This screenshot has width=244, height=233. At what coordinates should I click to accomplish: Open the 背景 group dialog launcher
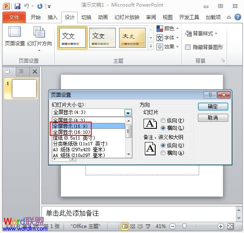[x=223, y=61]
